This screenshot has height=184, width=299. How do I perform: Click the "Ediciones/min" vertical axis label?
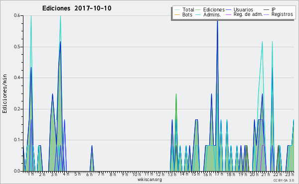pos(4,93)
